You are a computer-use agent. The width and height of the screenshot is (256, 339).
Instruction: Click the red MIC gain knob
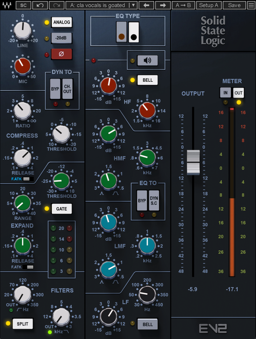point(23,66)
